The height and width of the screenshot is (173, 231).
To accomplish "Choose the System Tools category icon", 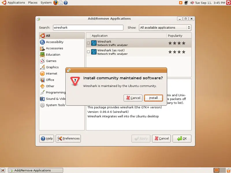I will point(42,105).
